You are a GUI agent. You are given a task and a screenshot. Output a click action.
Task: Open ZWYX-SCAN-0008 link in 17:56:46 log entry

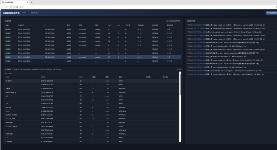(x=200, y=29)
